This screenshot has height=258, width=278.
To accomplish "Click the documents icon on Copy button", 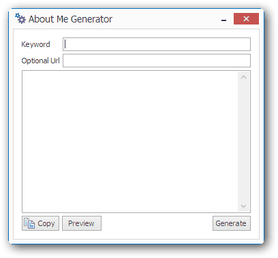I will pyautogui.click(x=29, y=223).
